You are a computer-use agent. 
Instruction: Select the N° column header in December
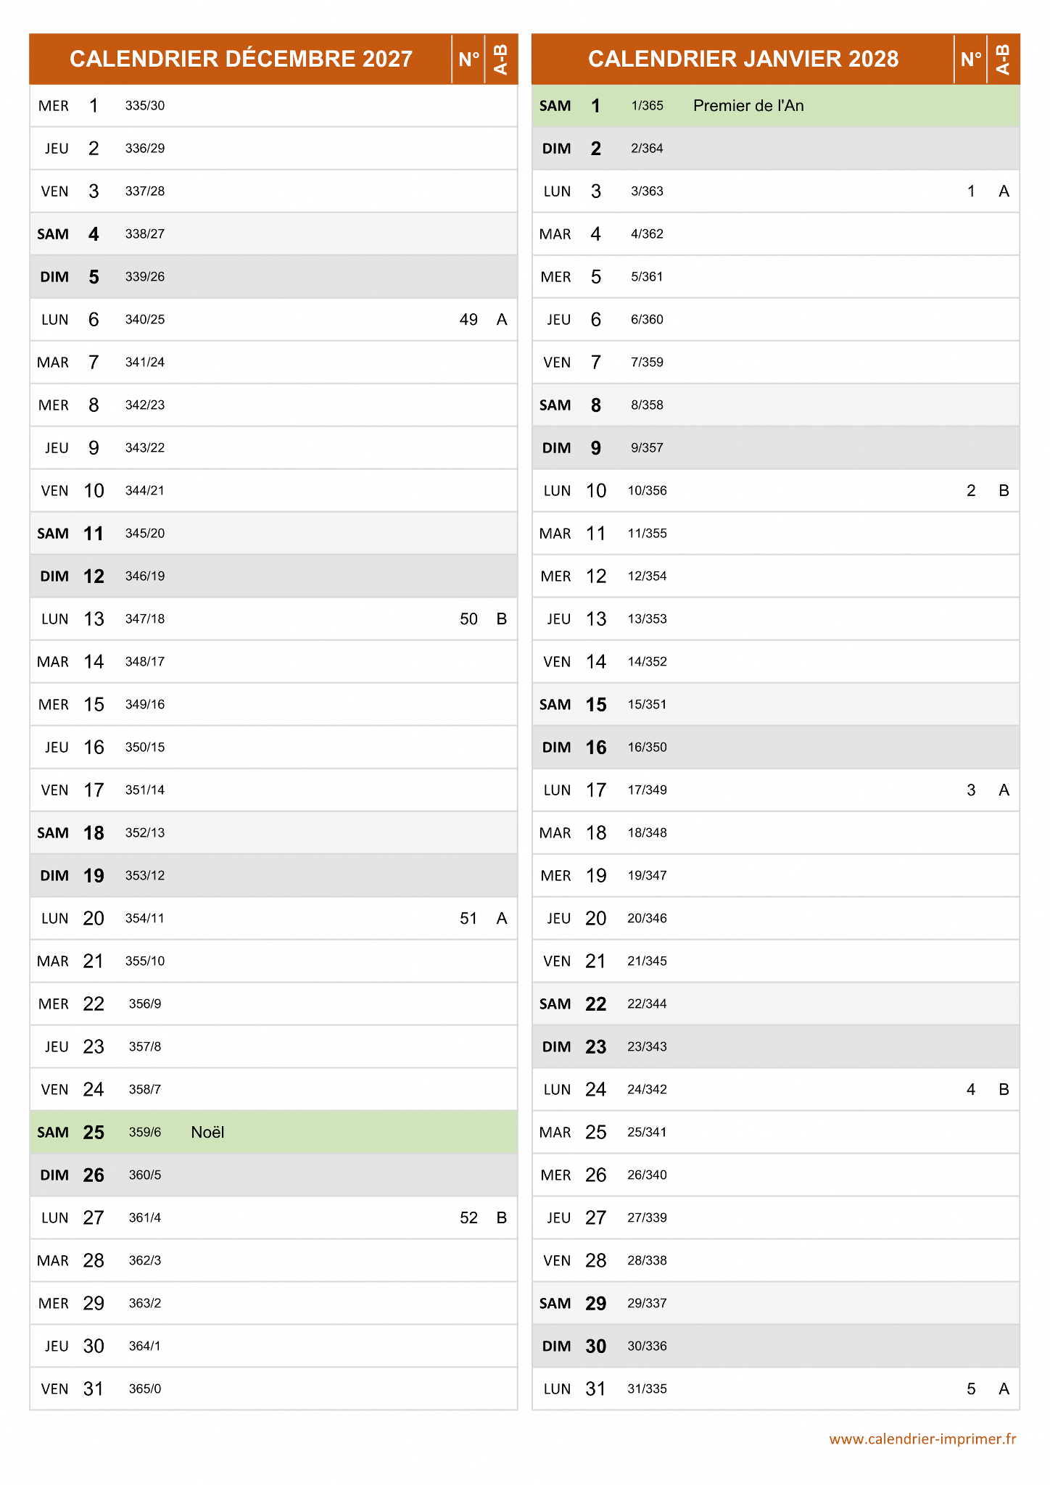pyautogui.click(x=468, y=59)
